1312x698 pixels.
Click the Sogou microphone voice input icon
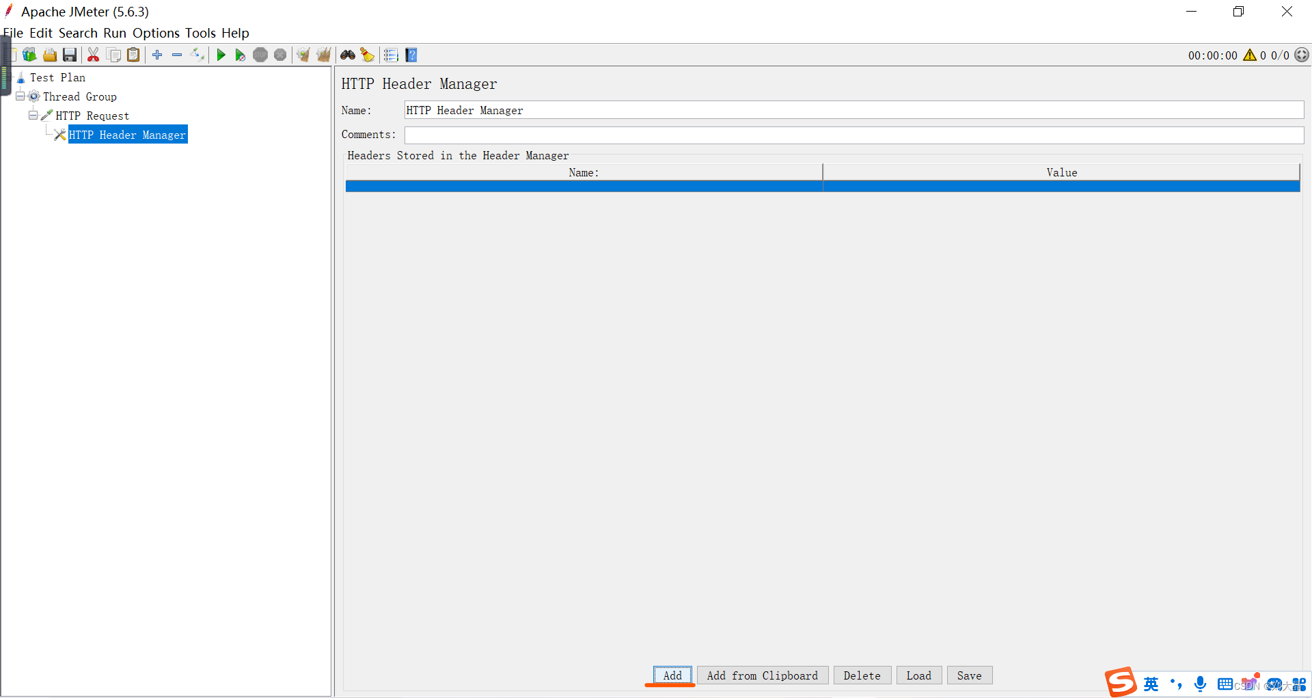1201,684
